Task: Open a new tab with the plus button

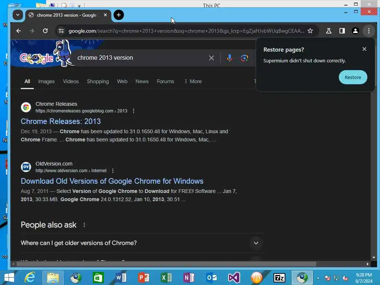Action: coord(118,15)
